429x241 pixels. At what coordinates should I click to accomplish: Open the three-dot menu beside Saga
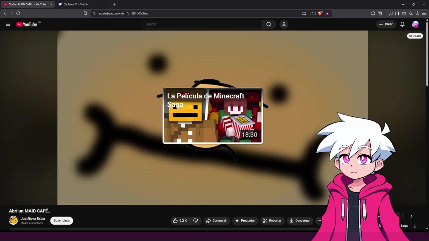point(415,226)
